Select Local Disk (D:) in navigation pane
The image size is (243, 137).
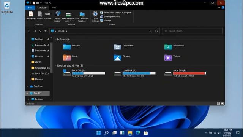(41, 73)
